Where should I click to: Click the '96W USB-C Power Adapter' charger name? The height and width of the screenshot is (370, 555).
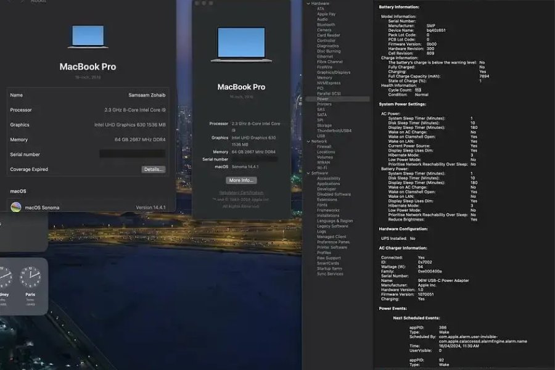click(443, 281)
